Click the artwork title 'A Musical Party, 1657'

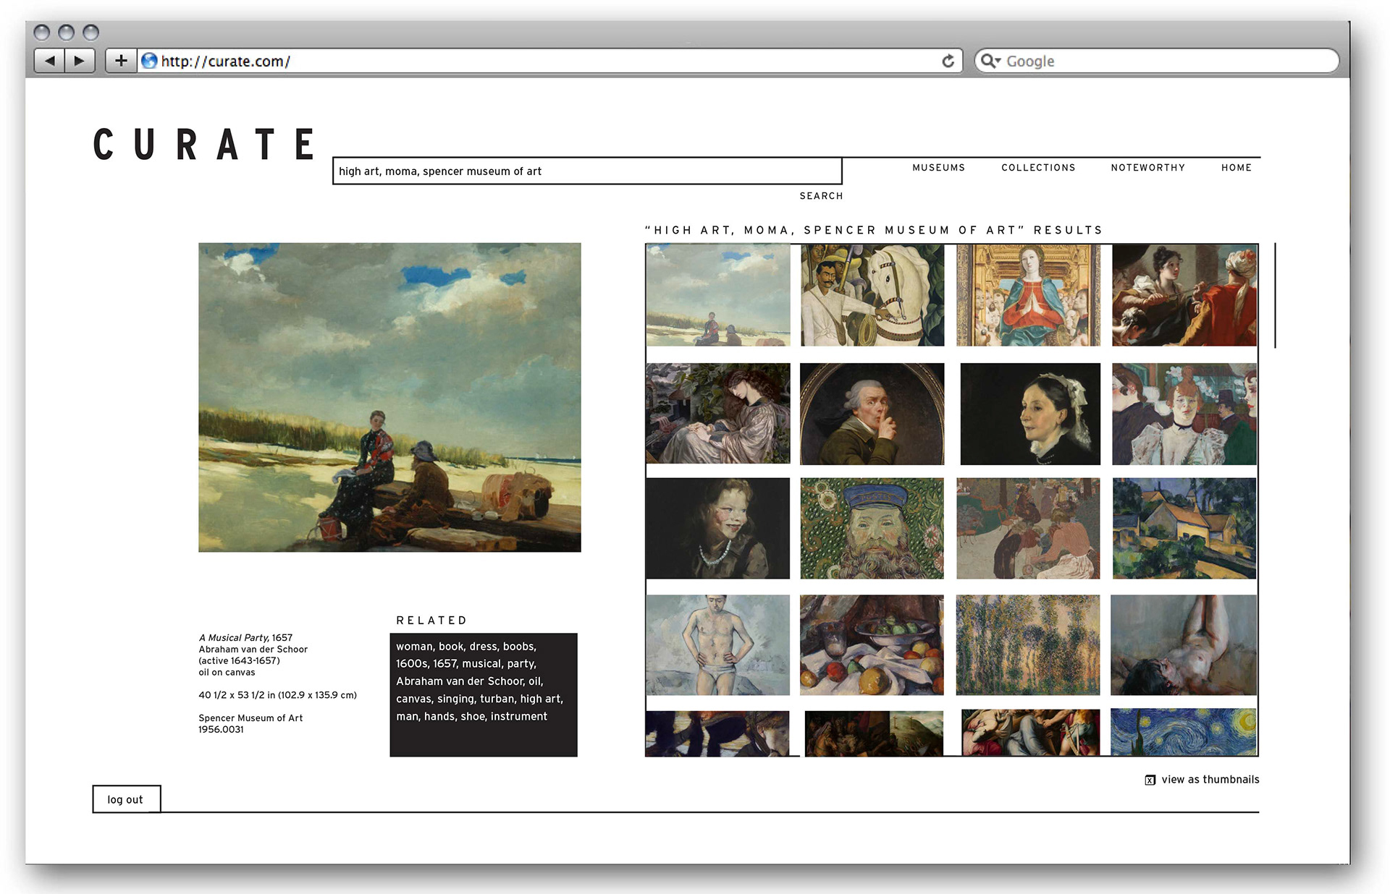point(245,638)
